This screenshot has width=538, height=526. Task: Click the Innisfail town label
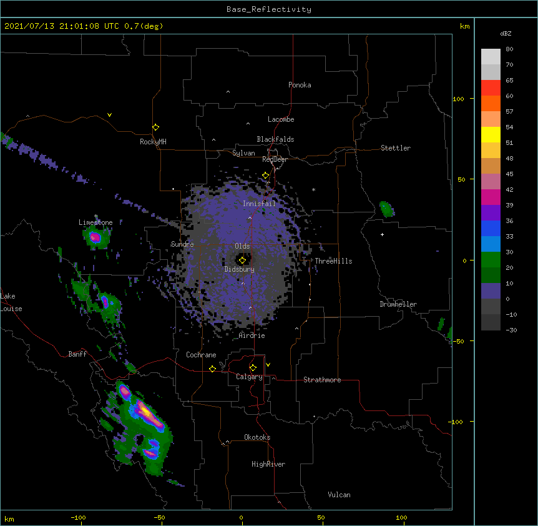click(259, 204)
